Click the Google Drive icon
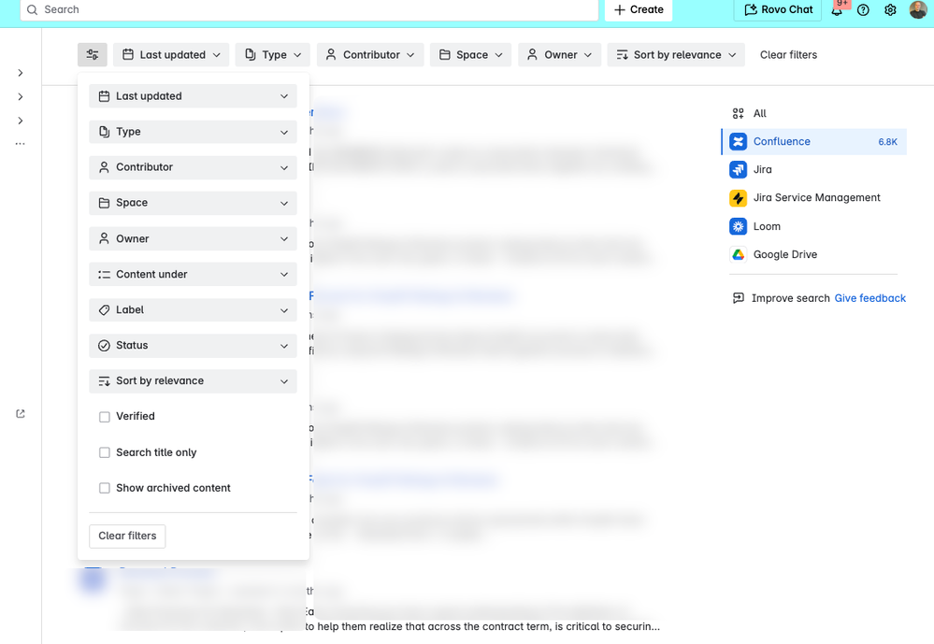This screenshot has width=934, height=644. point(738,254)
